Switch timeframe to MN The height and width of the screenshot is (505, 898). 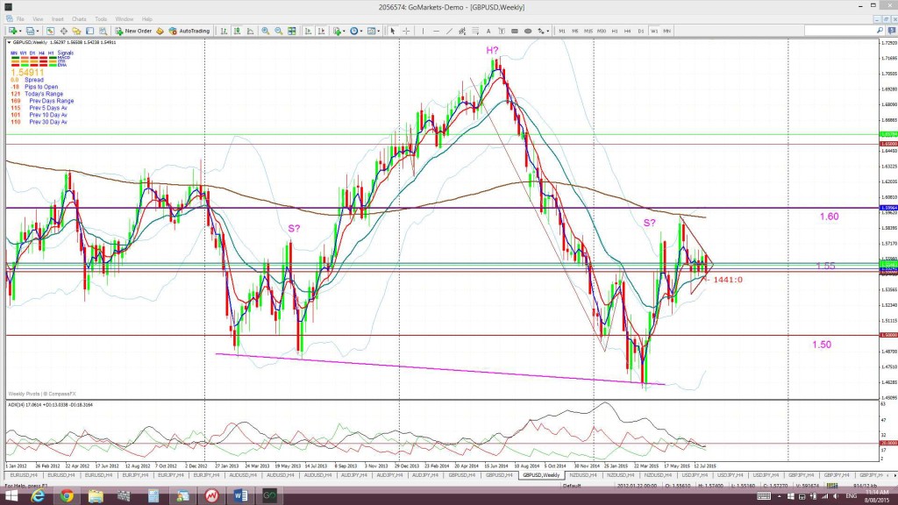667,31
